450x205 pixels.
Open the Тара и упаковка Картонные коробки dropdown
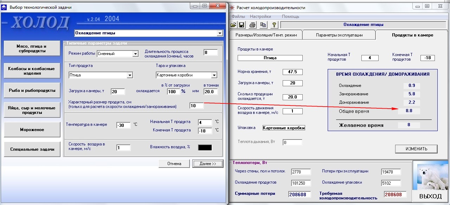point(214,75)
